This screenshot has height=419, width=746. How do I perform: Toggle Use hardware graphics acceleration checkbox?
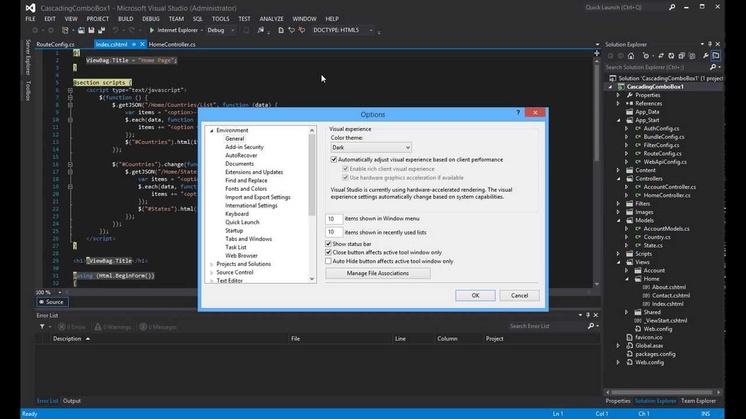click(346, 177)
